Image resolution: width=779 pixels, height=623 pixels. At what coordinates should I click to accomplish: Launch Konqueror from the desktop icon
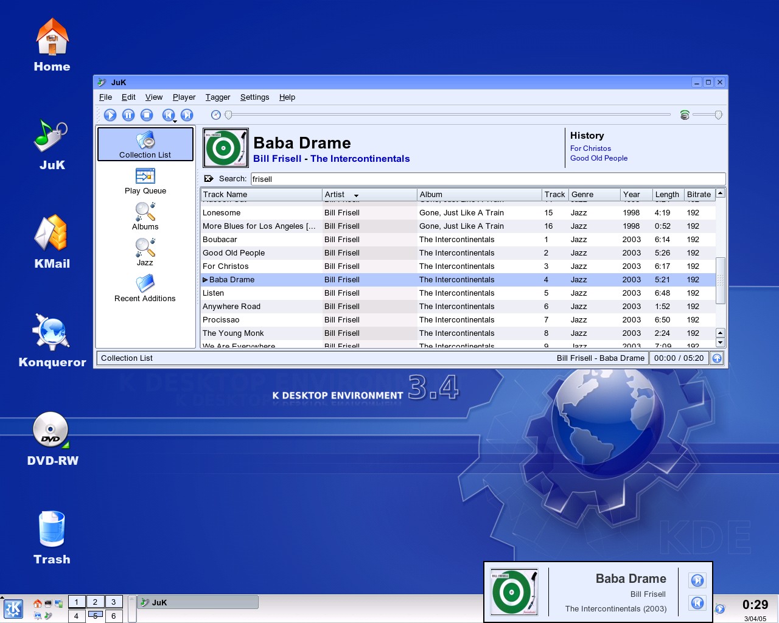tap(52, 341)
